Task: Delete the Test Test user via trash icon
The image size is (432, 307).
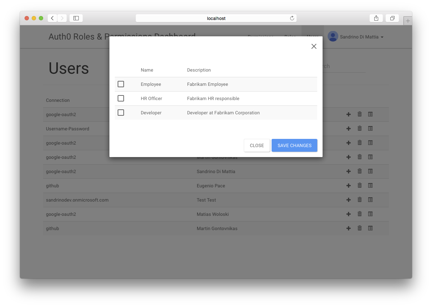Action: [x=360, y=200]
